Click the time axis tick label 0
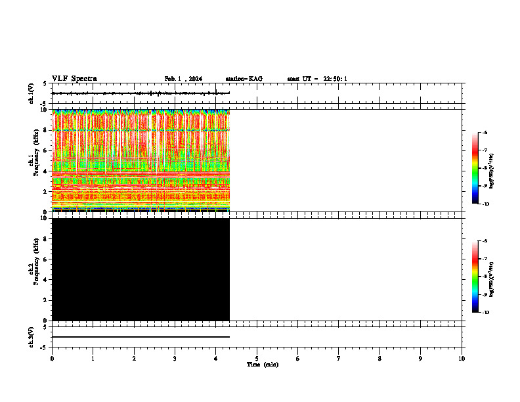Image resolution: width=520 pixels, height=402 pixels. pyautogui.click(x=52, y=359)
